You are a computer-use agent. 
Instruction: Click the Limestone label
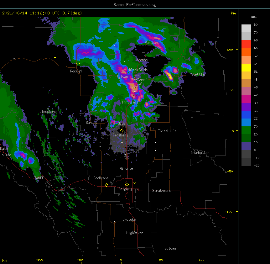point(48,112)
